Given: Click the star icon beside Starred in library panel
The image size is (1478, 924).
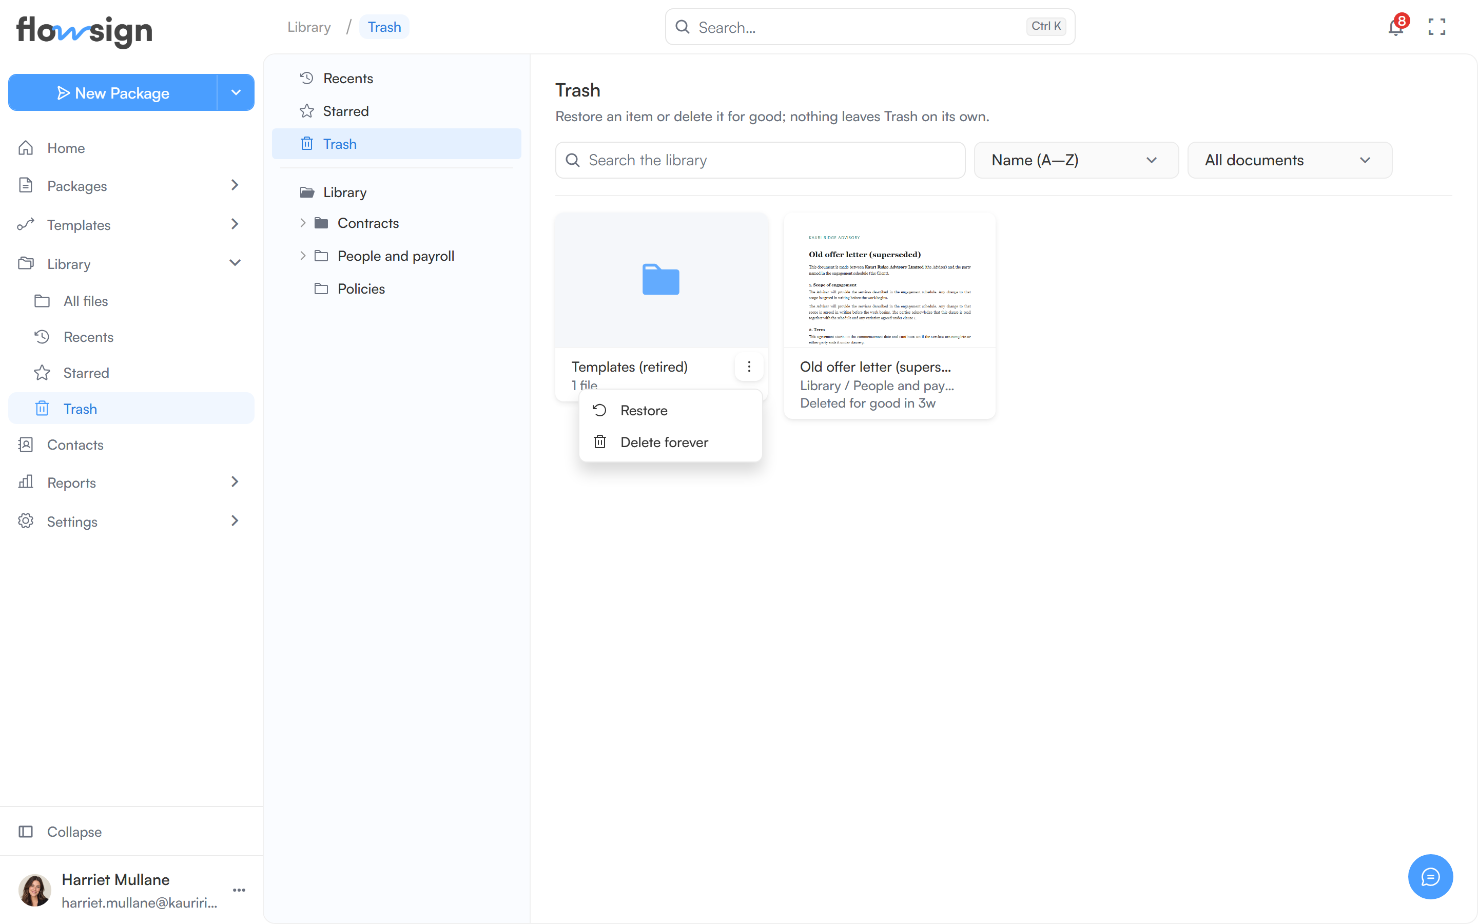Looking at the screenshot, I should tap(306, 110).
